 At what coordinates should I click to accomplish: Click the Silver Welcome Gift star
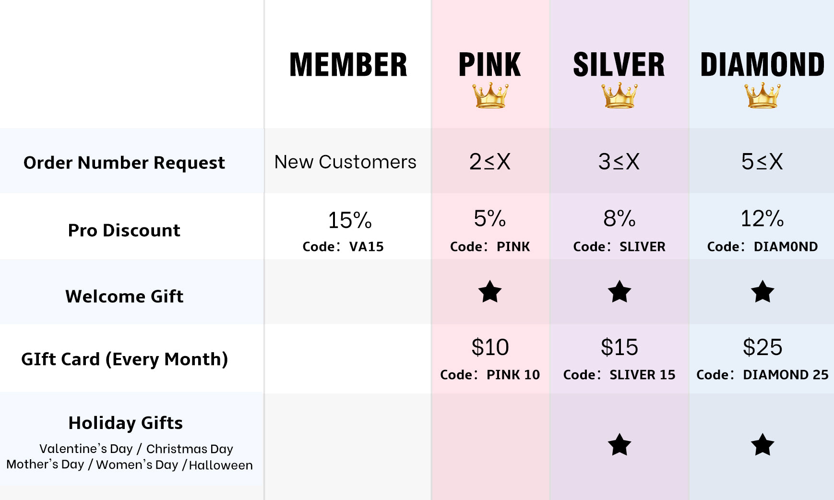pyautogui.click(x=619, y=292)
